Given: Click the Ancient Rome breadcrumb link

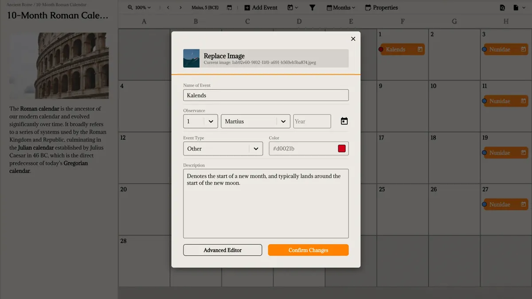Looking at the screenshot, I should 19,4.
